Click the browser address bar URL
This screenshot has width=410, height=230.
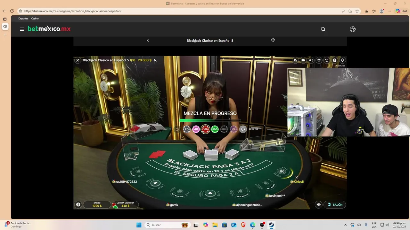click(x=73, y=11)
